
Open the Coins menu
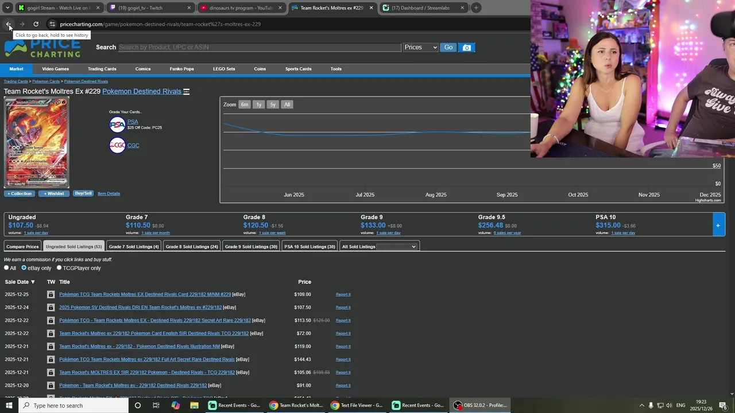point(260,69)
